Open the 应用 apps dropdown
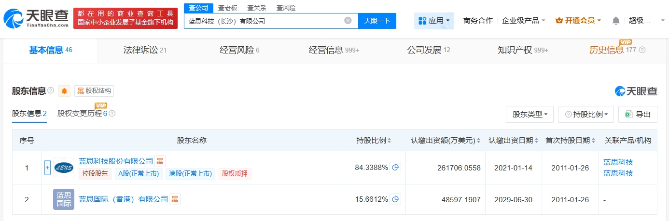Viewport: 669px width, 221px height. click(434, 21)
